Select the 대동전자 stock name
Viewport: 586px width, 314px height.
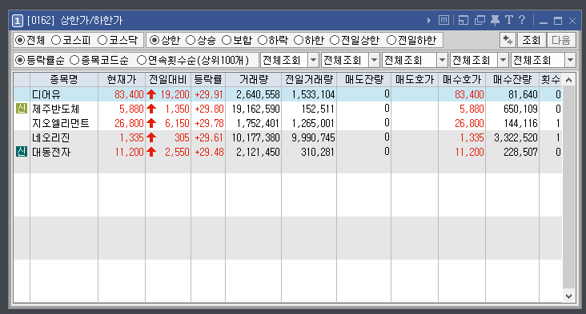(51, 152)
